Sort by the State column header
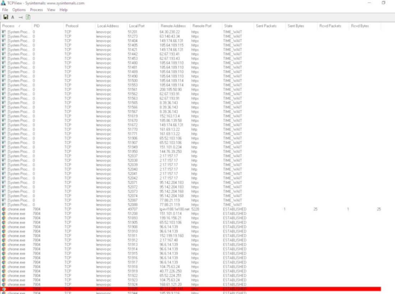Image resolution: width=395 pixels, height=294 pixels. (238, 26)
